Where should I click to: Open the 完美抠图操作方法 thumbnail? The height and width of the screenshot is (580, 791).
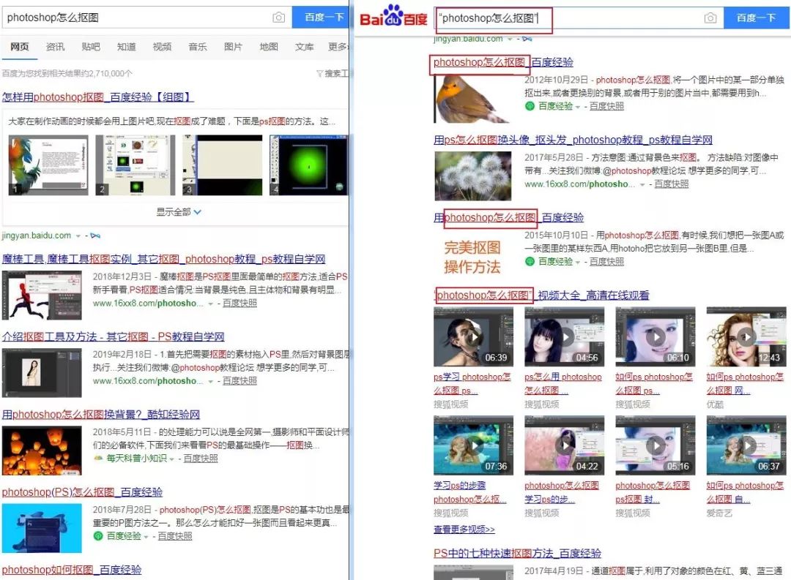(472, 257)
